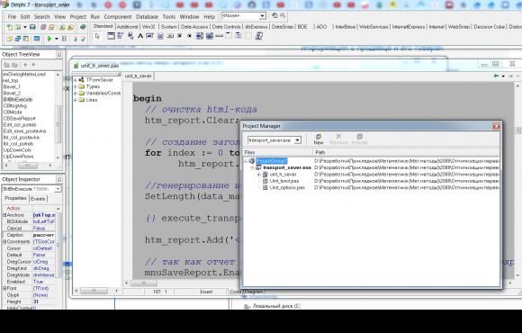Open transport_sever.exe dropdown in Project Manager
The image size is (522, 333).
[298, 140]
